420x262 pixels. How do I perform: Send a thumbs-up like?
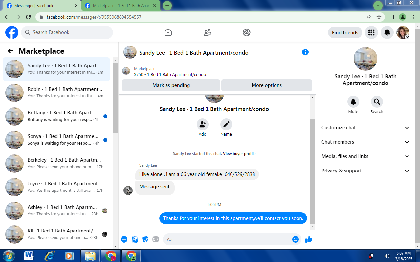[309, 240]
